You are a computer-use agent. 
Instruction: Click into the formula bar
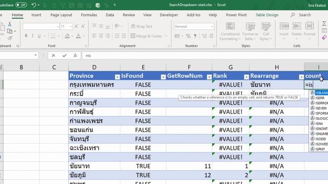(x=205, y=56)
